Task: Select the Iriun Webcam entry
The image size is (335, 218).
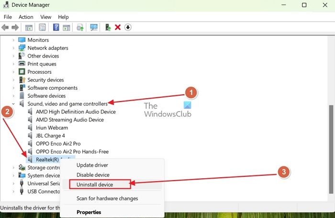Action: tap(52, 127)
